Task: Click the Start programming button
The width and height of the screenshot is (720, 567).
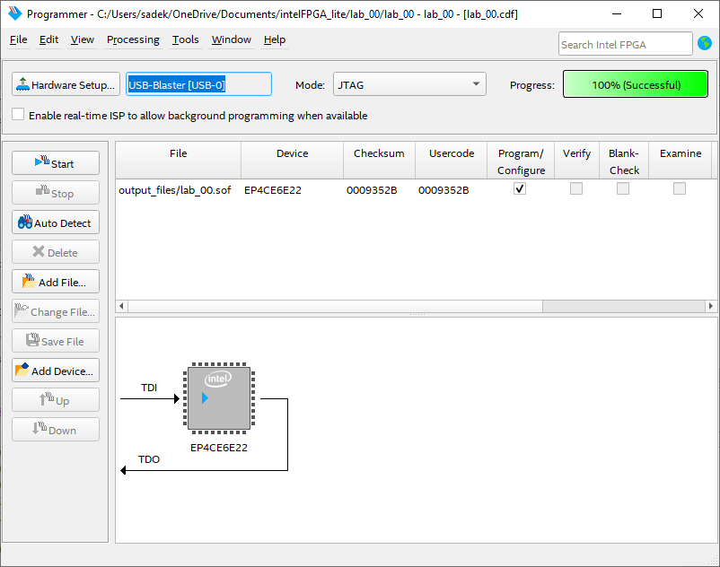Action: [x=56, y=163]
